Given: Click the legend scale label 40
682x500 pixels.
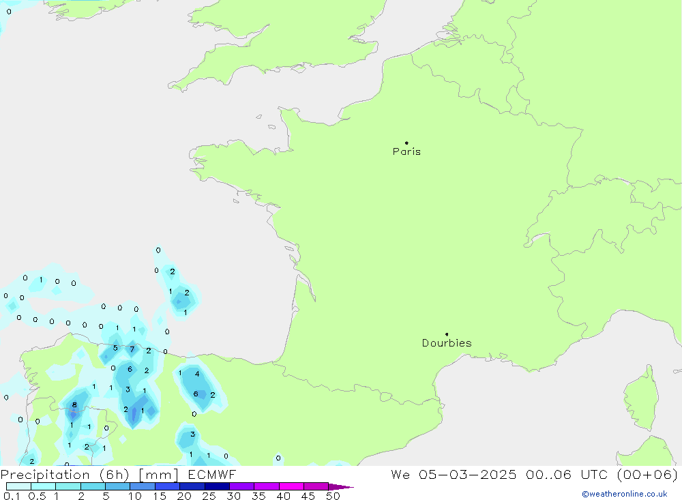Looking at the screenshot, I should tap(283, 496).
